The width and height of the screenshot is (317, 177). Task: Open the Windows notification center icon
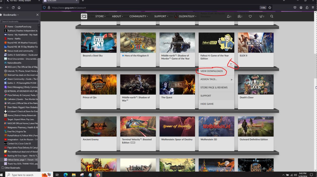coord(311,175)
